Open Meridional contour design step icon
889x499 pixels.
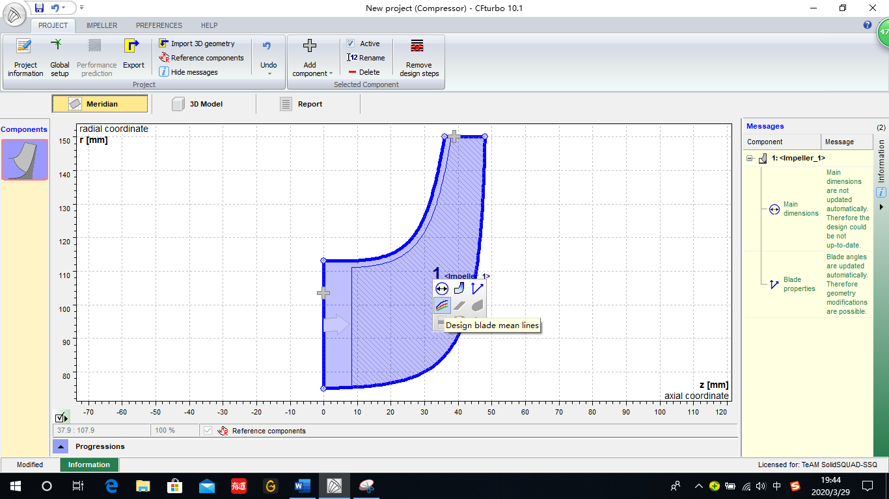point(459,288)
